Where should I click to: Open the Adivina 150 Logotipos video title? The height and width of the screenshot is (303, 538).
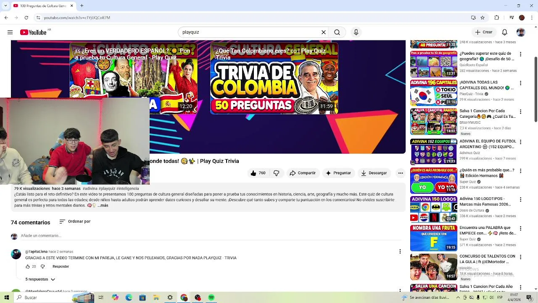[x=485, y=201]
